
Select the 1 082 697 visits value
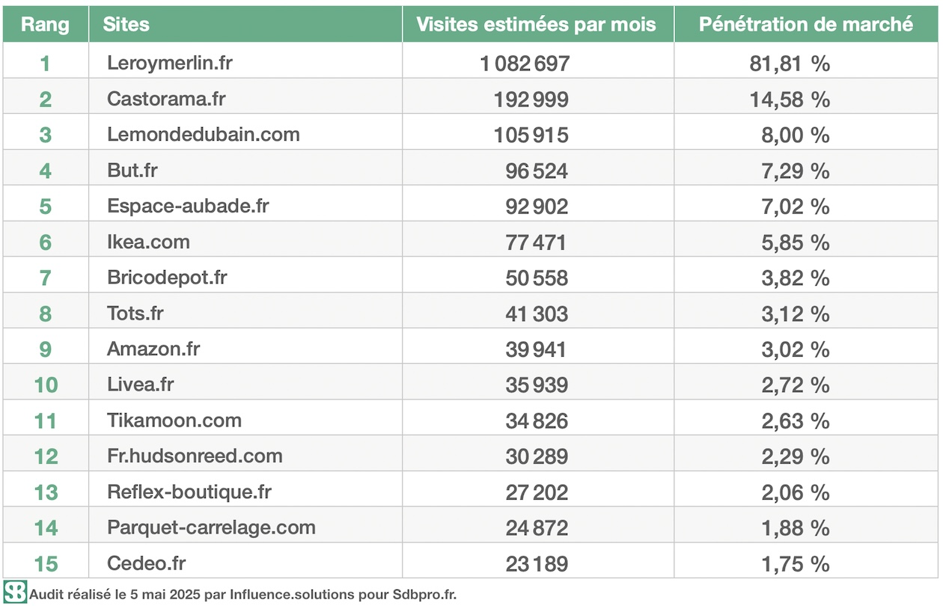click(x=525, y=64)
